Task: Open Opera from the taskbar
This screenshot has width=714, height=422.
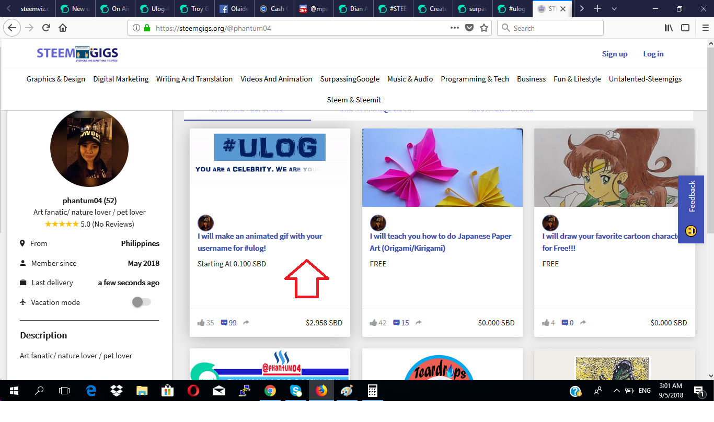Action: (x=193, y=391)
